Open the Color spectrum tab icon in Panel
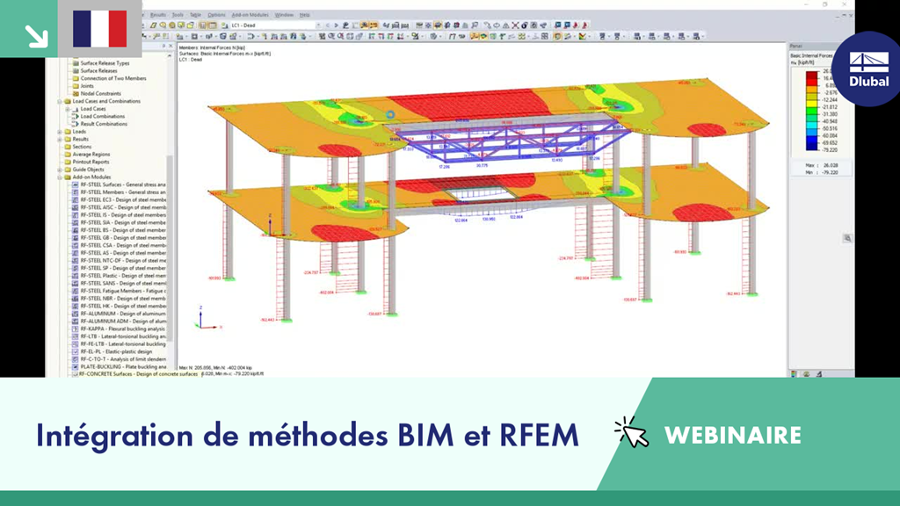This screenshot has height=506, width=900. coord(795,374)
